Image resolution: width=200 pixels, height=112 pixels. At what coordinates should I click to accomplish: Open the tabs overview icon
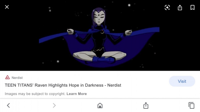coord(191,105)
